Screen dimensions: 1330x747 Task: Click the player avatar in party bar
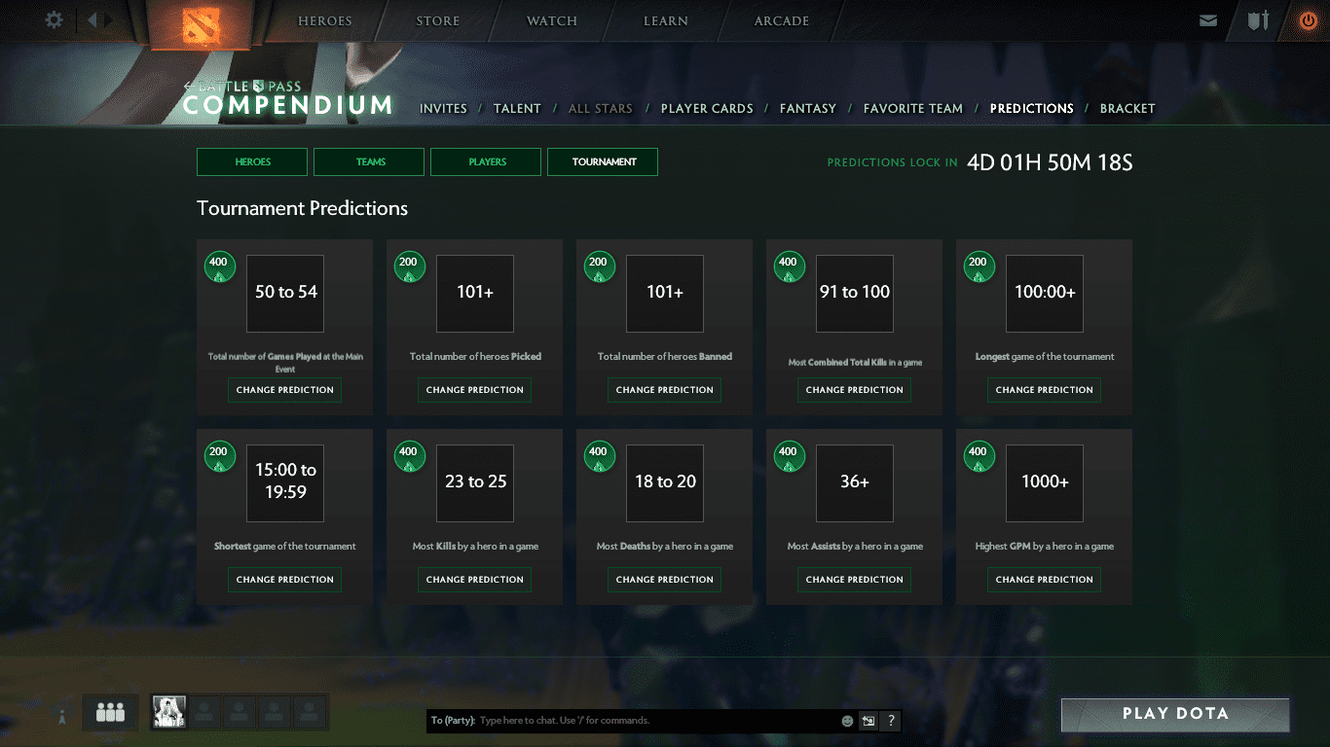[x=169, y=712]
